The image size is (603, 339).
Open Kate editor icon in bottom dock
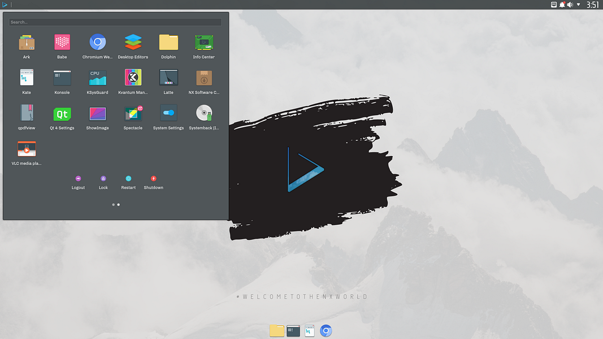coord(310,331)
